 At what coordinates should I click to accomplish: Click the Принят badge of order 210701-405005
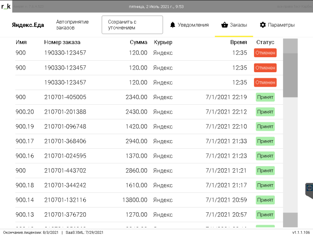[x=265, y=97]
